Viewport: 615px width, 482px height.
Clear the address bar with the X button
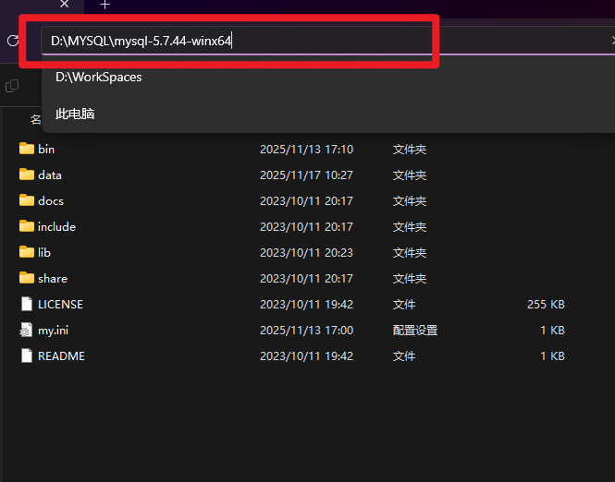coord(611,41)
